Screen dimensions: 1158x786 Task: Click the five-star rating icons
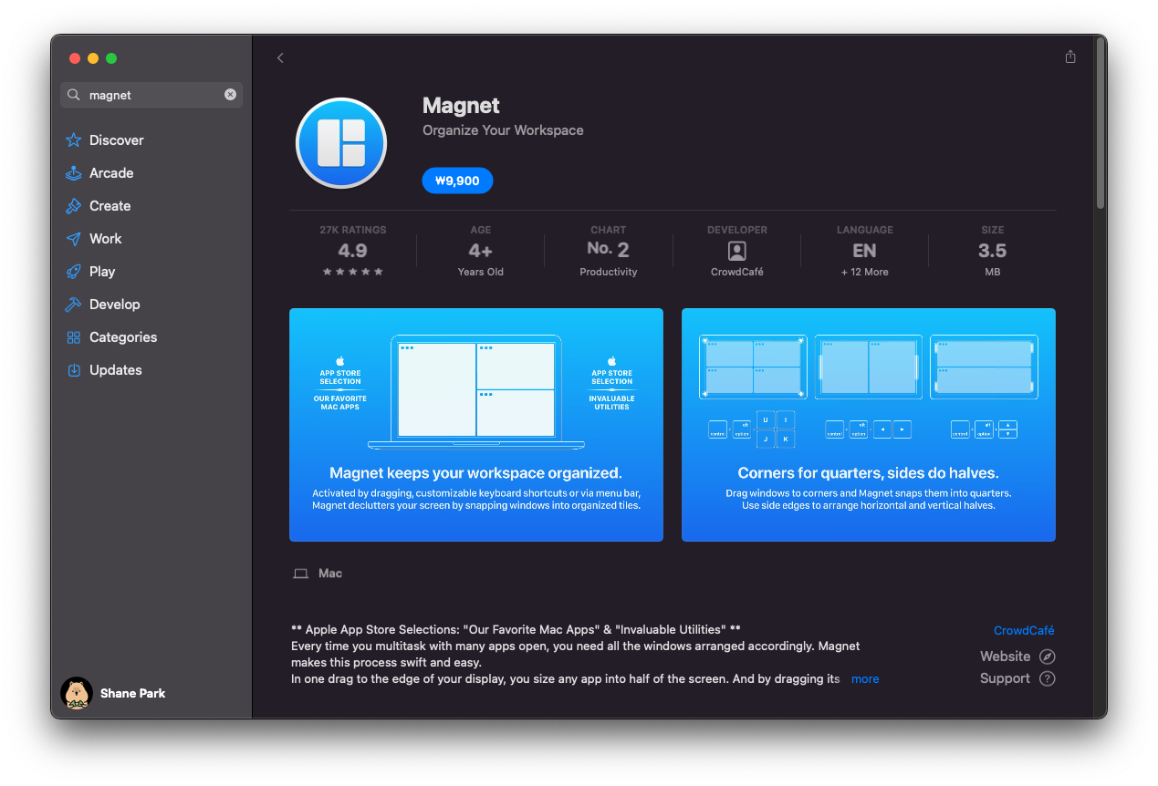(353, 272)
